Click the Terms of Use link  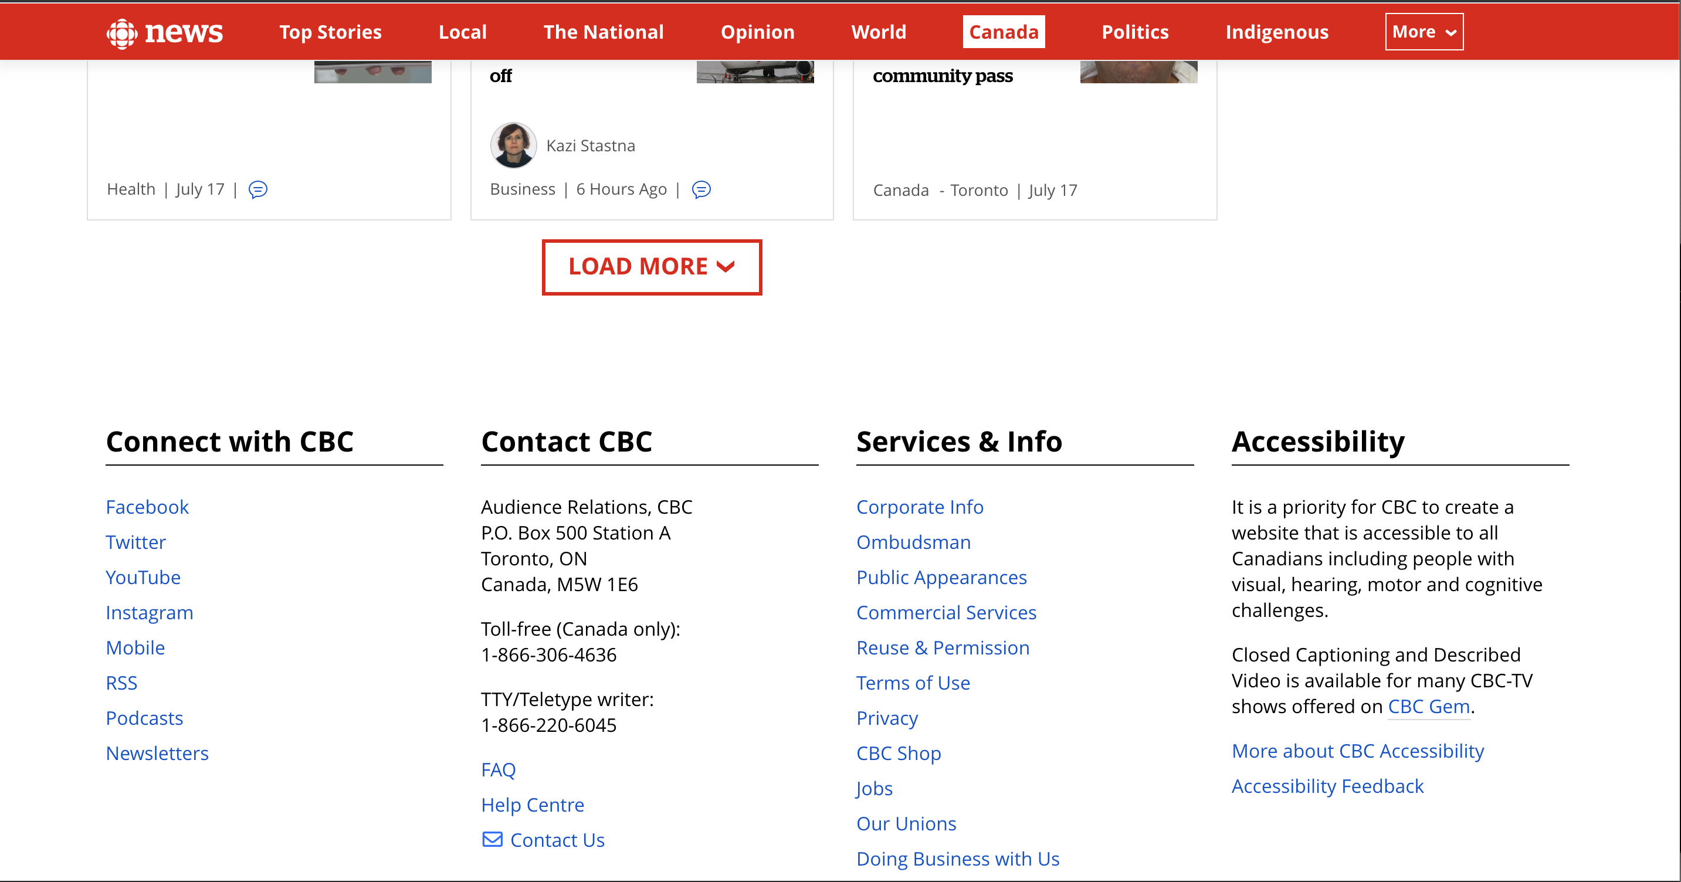coord(912,683)
